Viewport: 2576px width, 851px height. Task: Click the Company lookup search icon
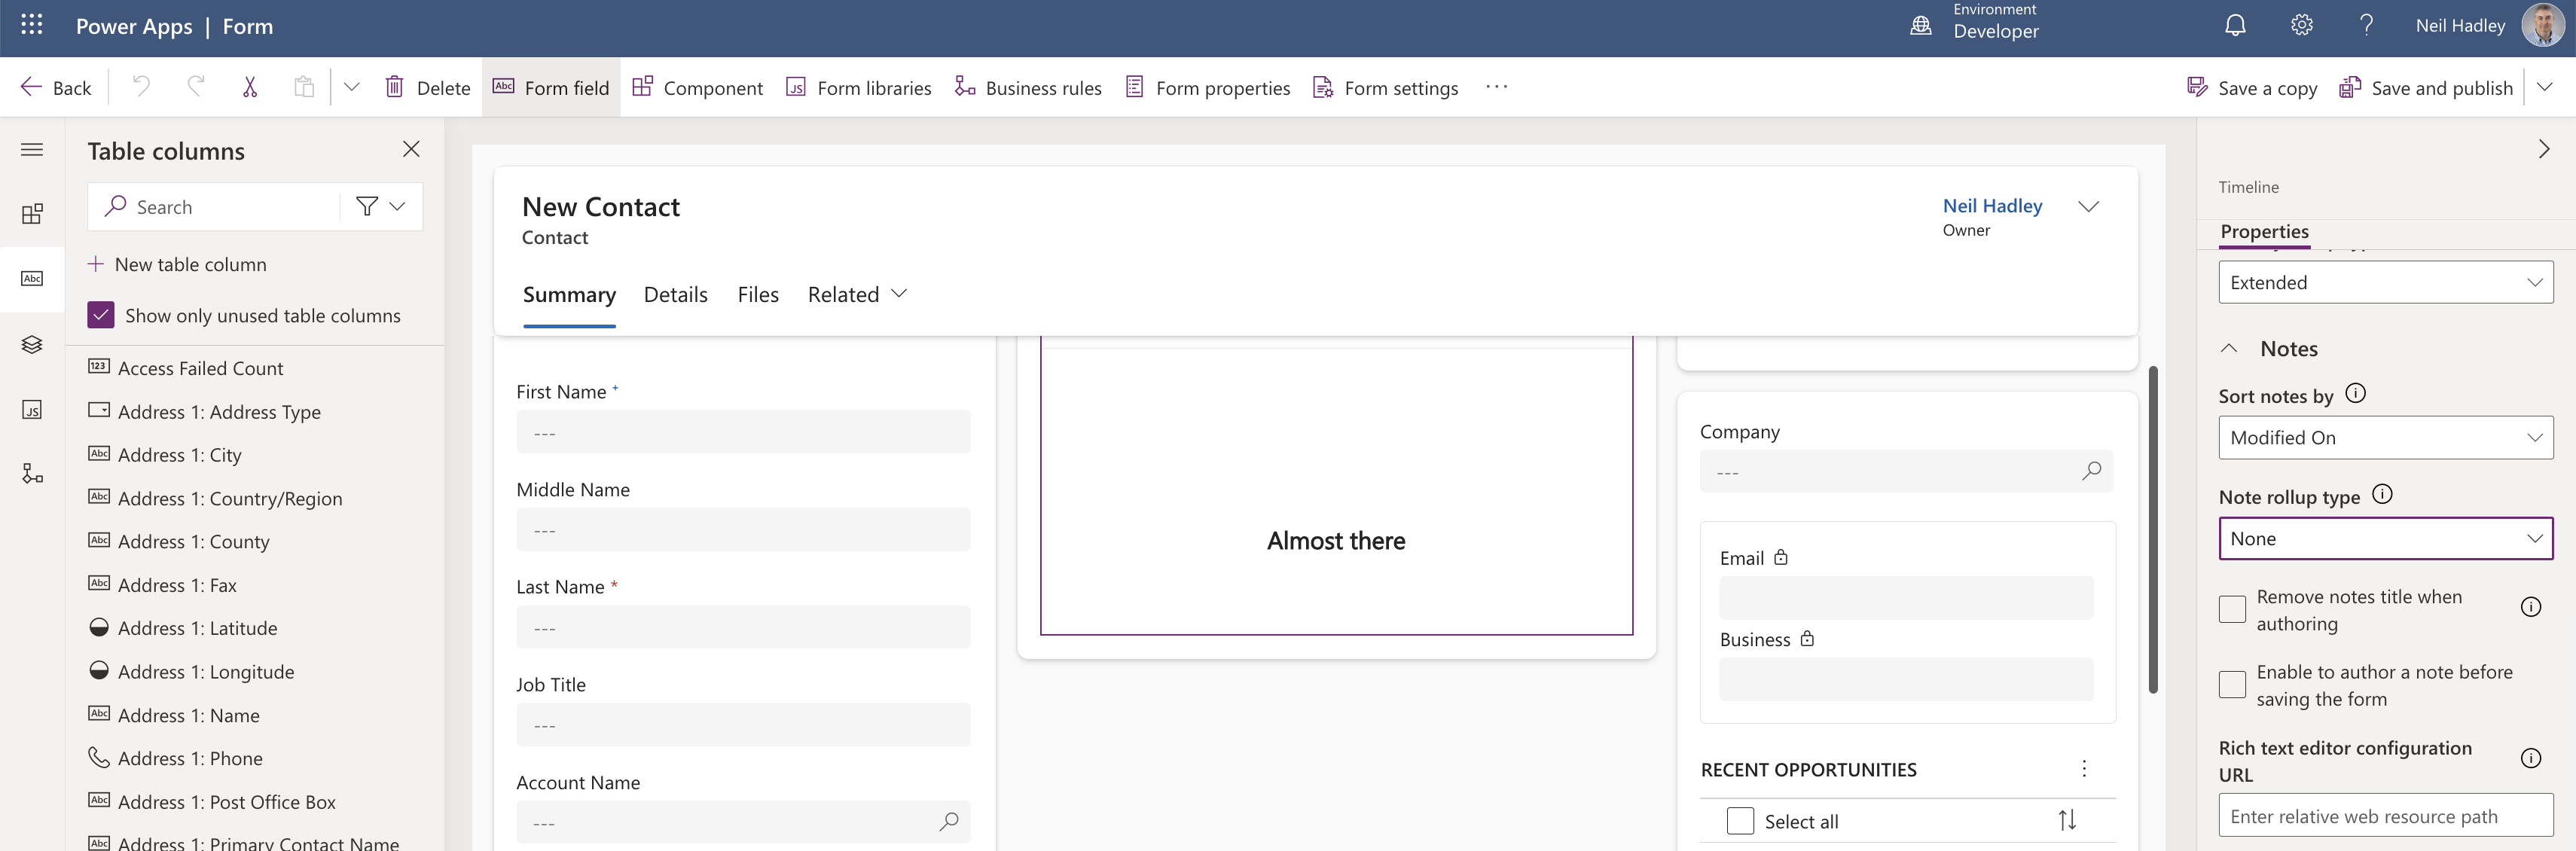(x=2091, y=471)
